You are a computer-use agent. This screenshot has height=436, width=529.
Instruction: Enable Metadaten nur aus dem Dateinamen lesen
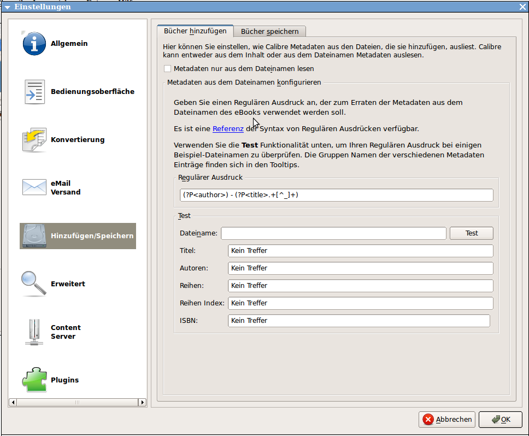(167, 69)
